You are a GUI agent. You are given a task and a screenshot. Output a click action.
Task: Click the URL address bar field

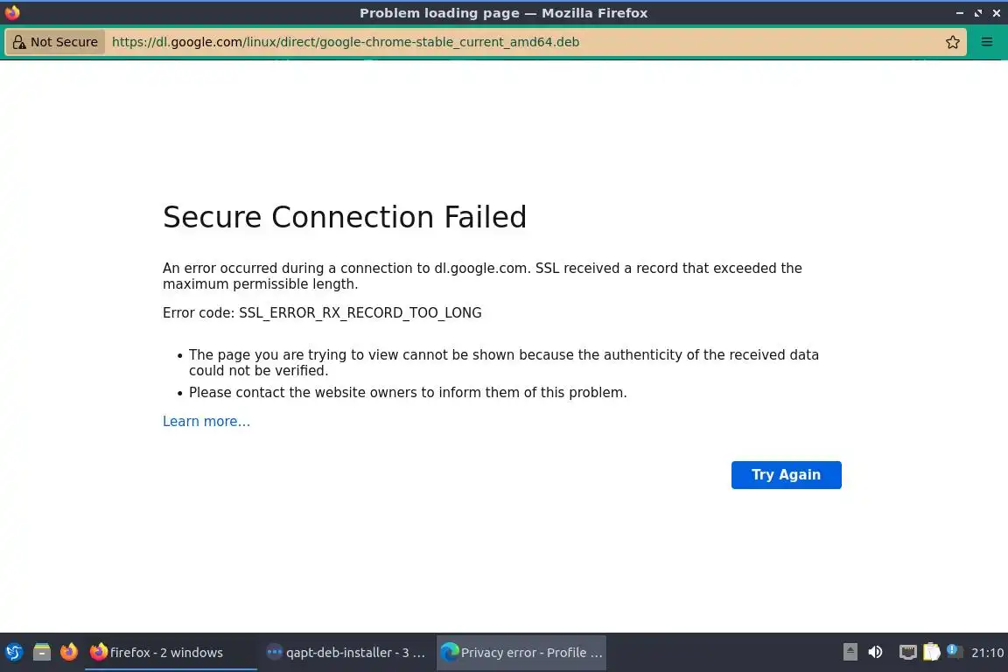(525, 42)
